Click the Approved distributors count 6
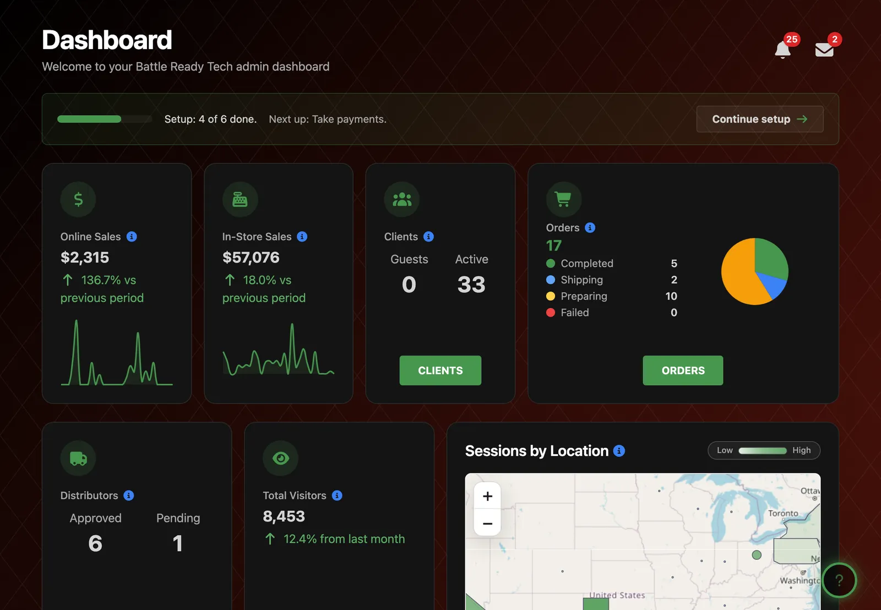 [95, 543]
